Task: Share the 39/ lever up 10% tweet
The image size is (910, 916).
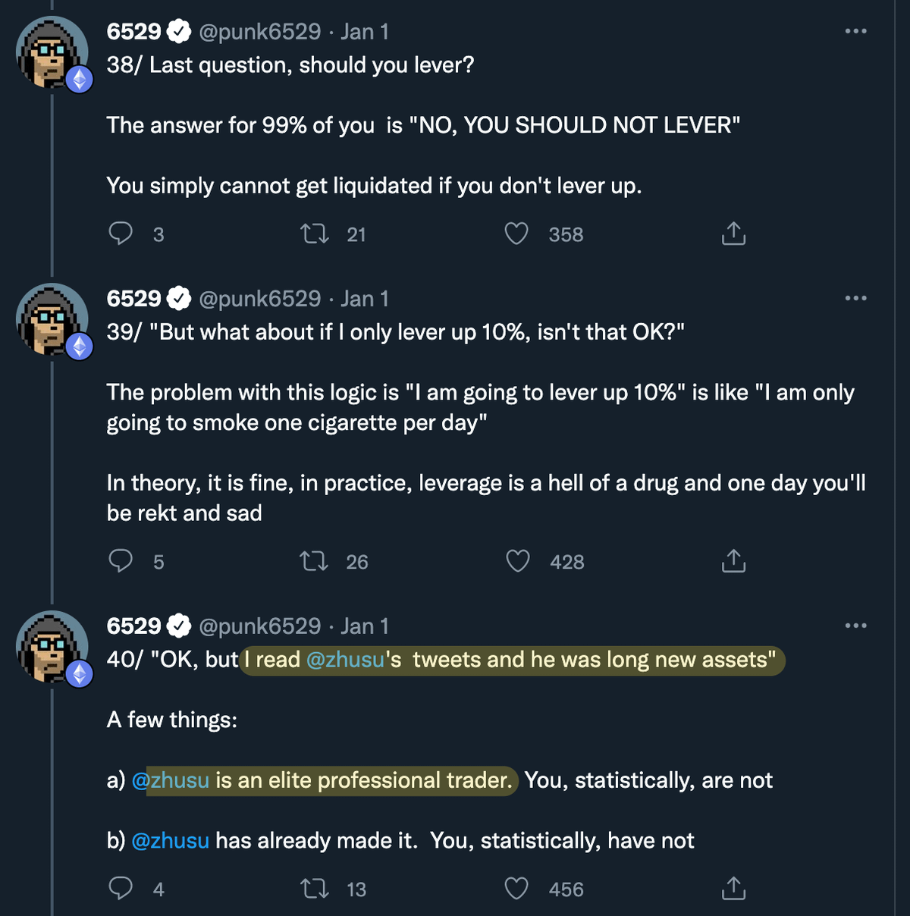Action: (x=733, y=561)
